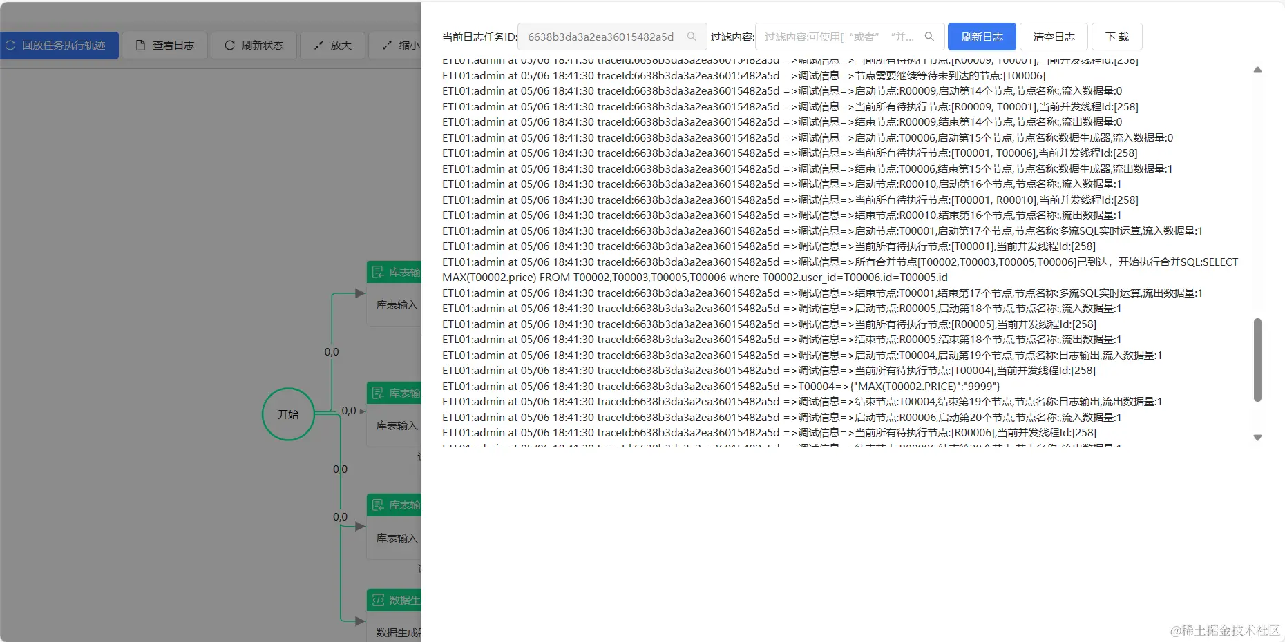Click the 数据生成器 node label in flow
Image resolution: width=1285 pixels, height=642 pixels.
pyautogui.click(x=399, y=632)
